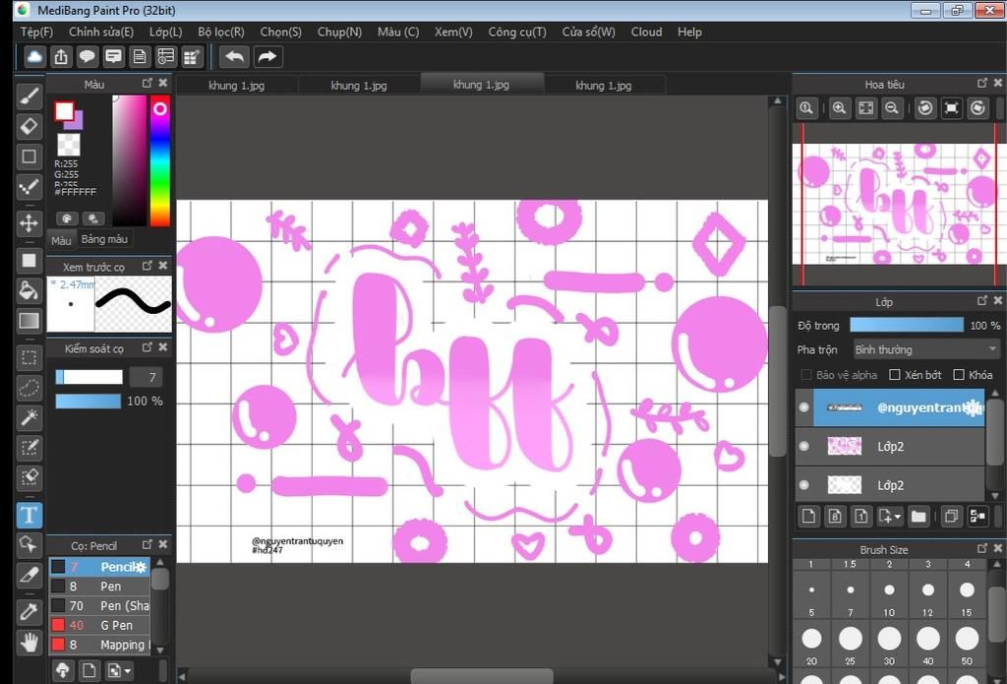This screenshot has width=1007, height=684.
Task: Click the Undo arrow in the toolbar
Action: pyautogui.click(x=234, y=57)
